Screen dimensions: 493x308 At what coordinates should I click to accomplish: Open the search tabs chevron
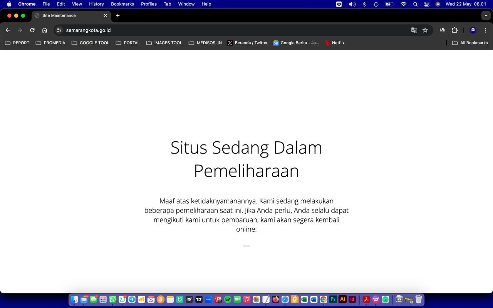tap(486, 15)
